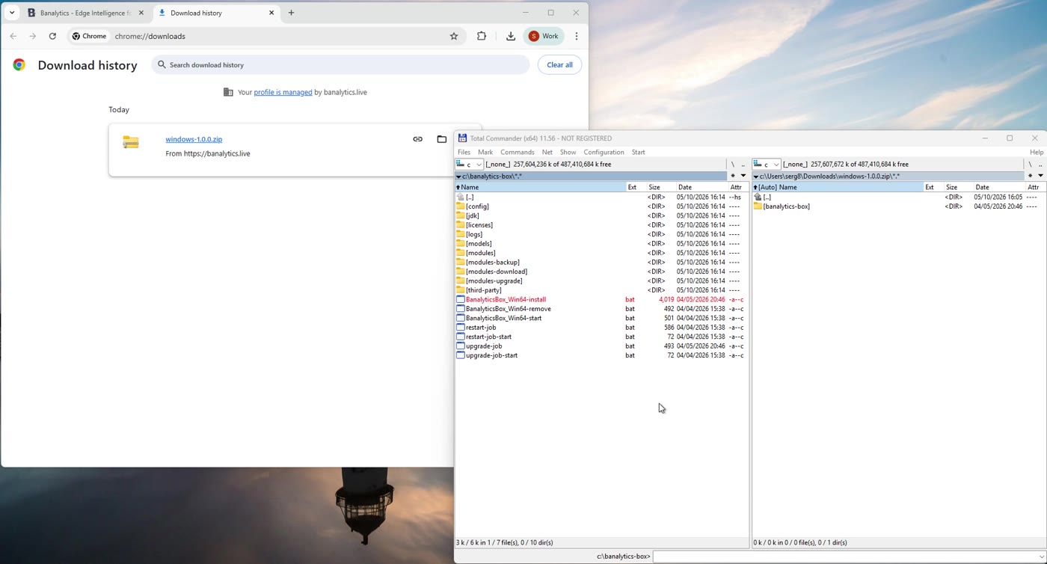
Task: Open the Chrome extensions puzzle icon
Action: pyautogui.click(x=482, y=36)
